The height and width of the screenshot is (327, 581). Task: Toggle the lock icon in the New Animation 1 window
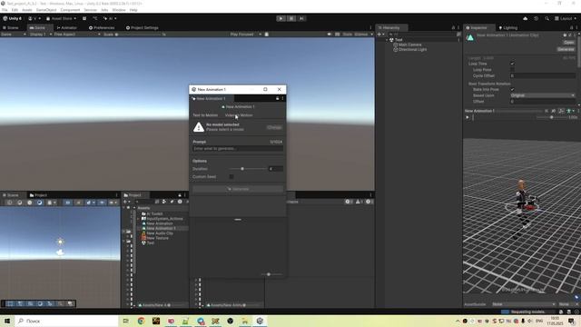277,98
